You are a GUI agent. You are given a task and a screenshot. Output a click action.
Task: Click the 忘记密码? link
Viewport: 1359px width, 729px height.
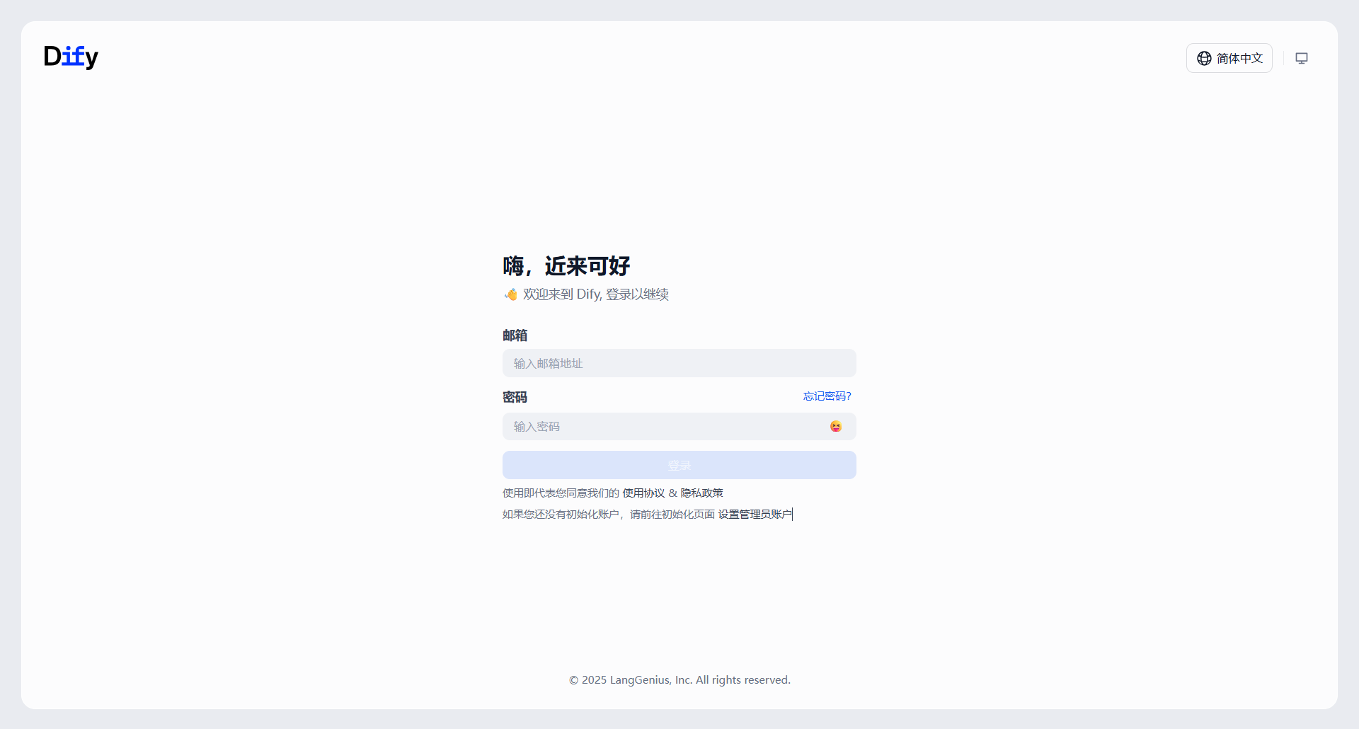827,396
